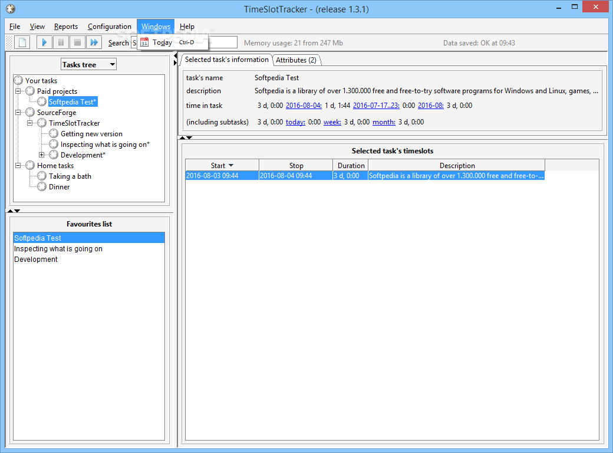The height and width of the screenshot is (453, 613).
Task: Click the toolbar drag grip handle
Action: tap(9, 42)
